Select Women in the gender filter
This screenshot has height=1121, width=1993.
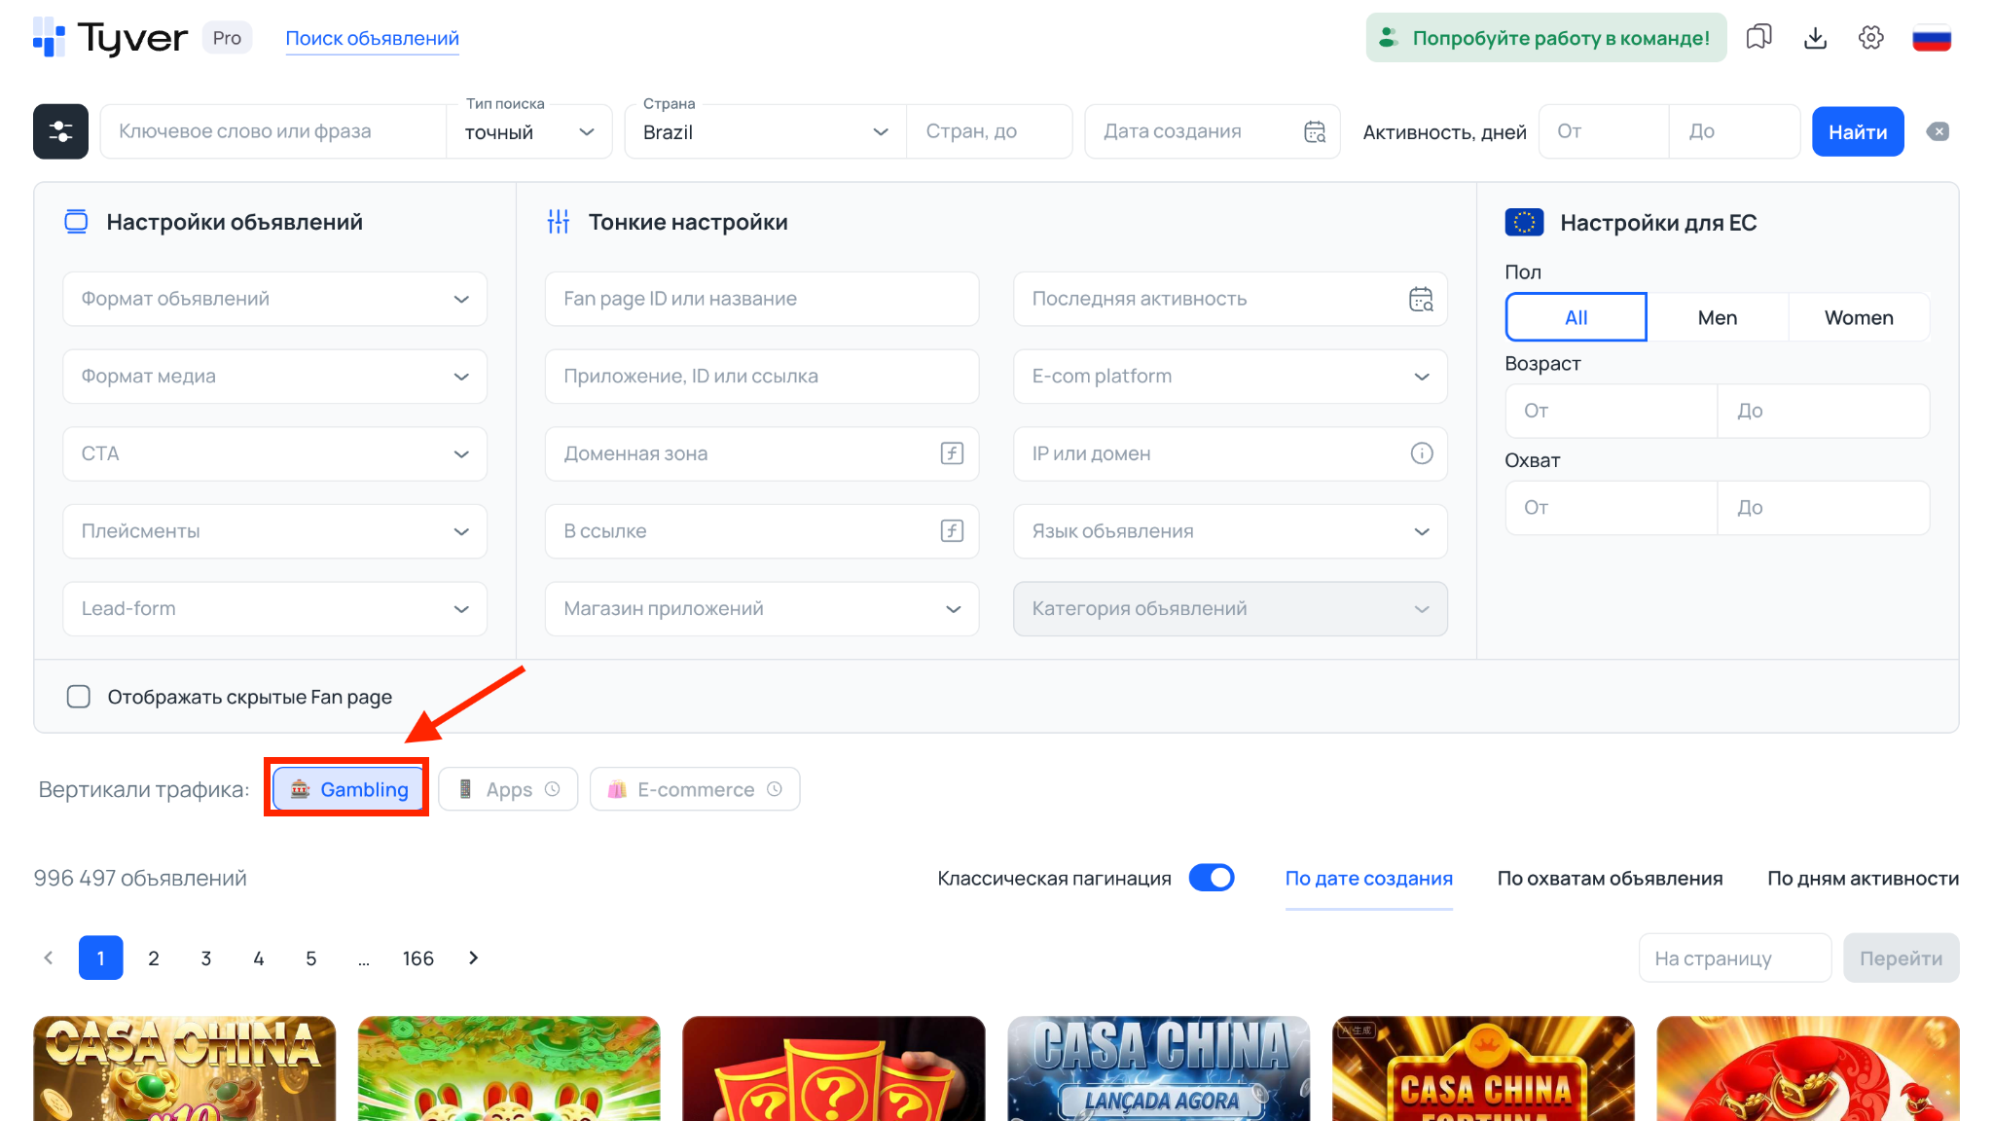click(1858, 316)
